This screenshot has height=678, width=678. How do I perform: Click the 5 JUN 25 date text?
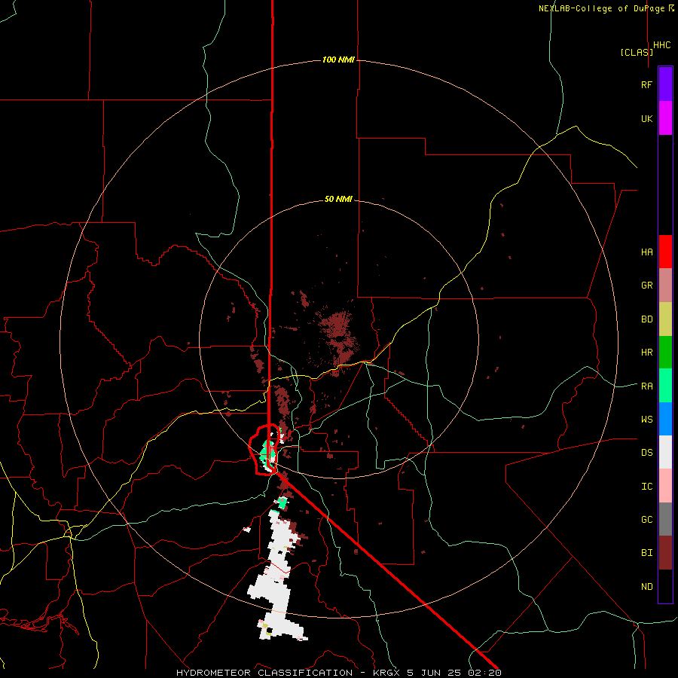(435, 673)
